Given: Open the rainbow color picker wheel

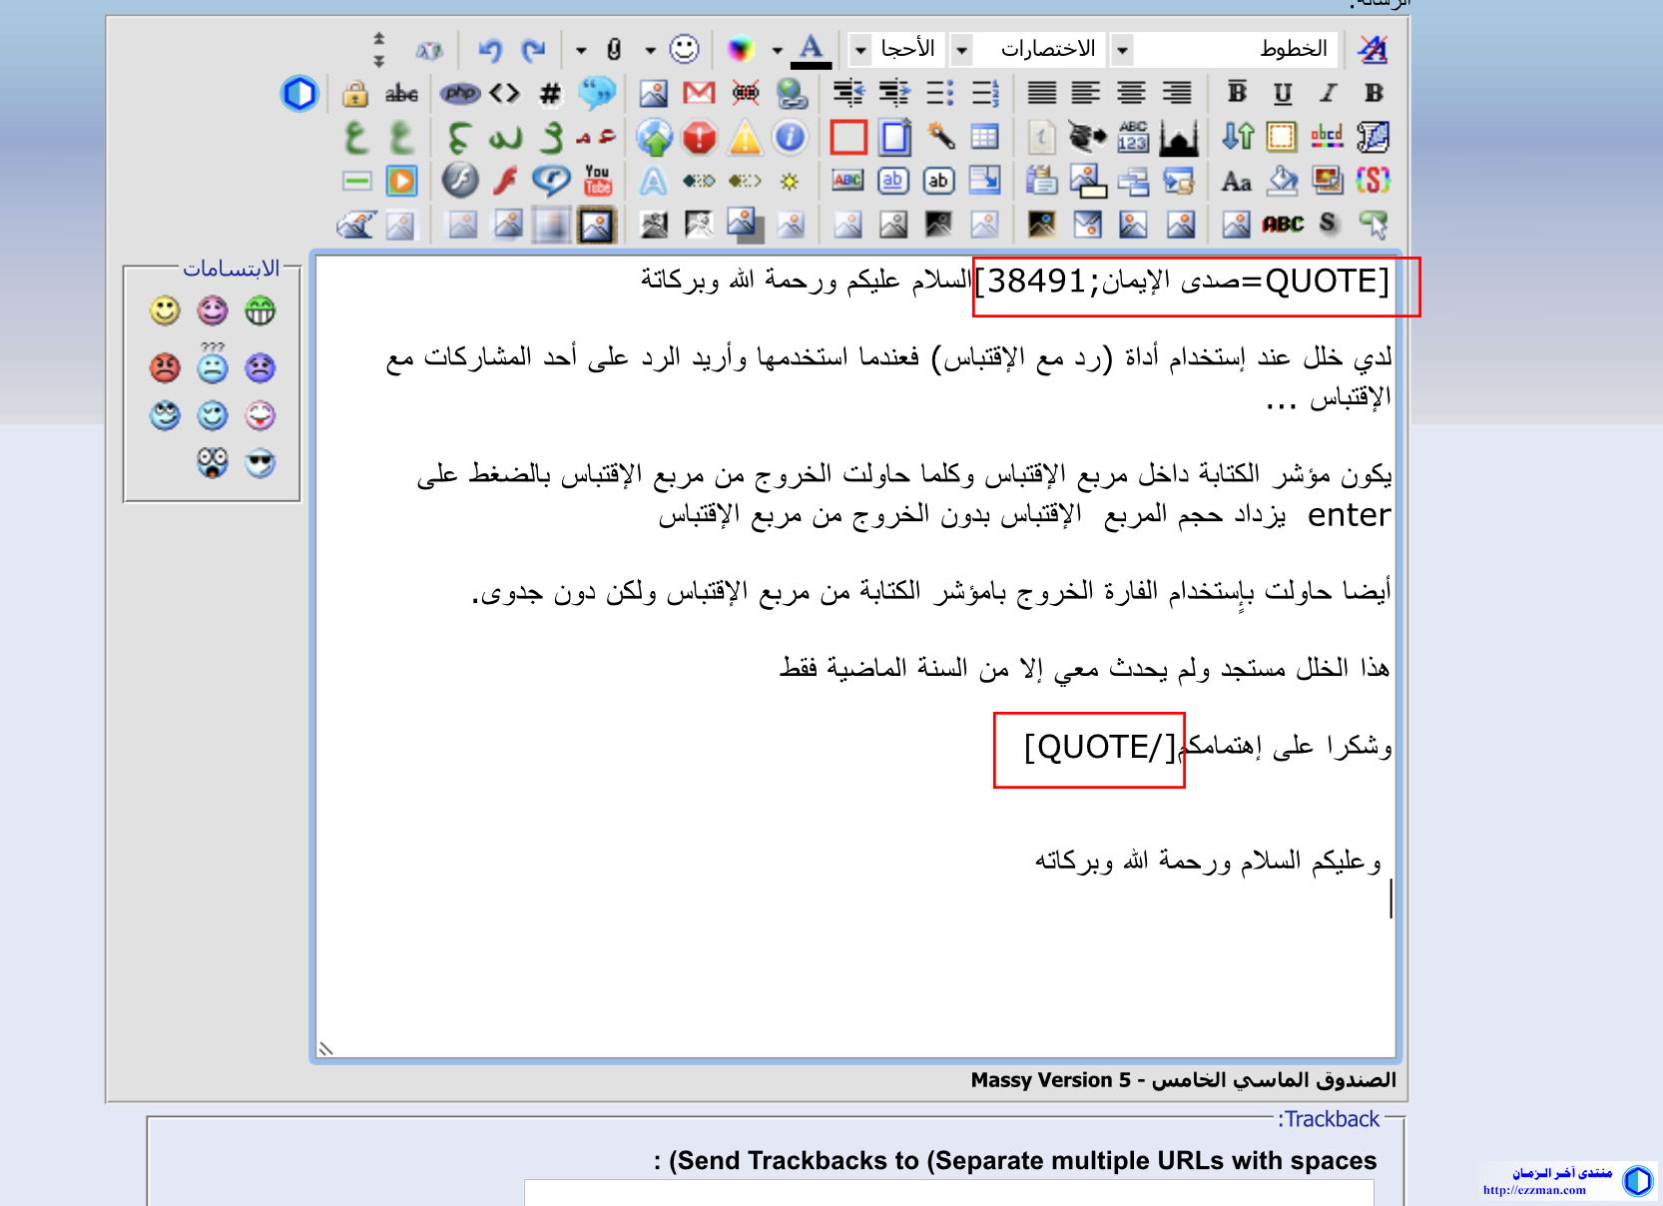Looking at the screenshot, I should [740, 49].
